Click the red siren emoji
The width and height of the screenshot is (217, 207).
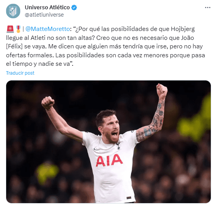coord(10,29)
